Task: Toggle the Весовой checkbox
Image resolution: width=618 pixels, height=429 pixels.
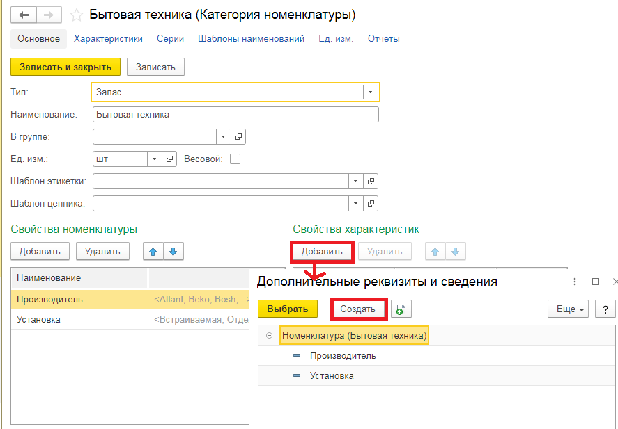Action: pyautogui.click(x=235, y=159)
